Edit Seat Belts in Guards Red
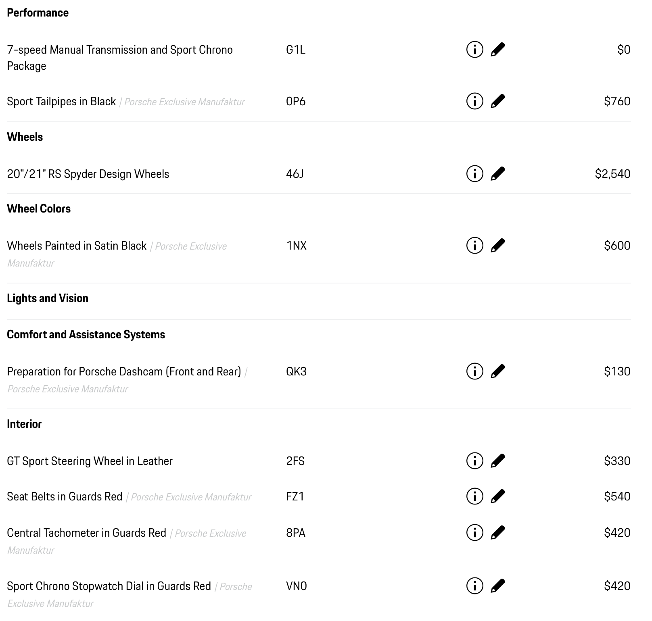The width and height of the screenshot is (652, 621). (x=497, y=496)
